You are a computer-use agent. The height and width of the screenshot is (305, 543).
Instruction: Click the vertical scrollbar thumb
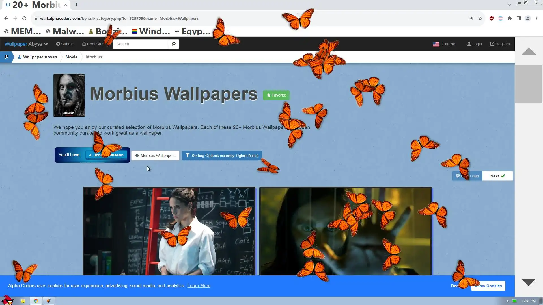pos(529,84)
